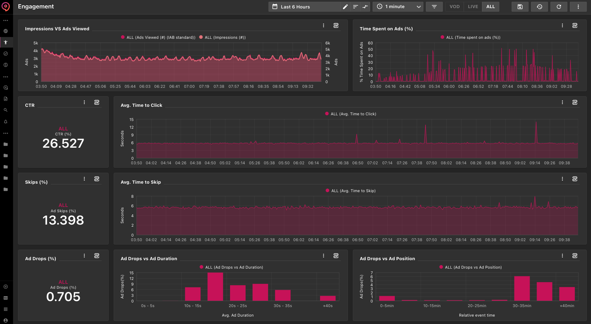
Task: Click the compare arrows icon beside Last 6 Hours
Action: tap(365, 7)
